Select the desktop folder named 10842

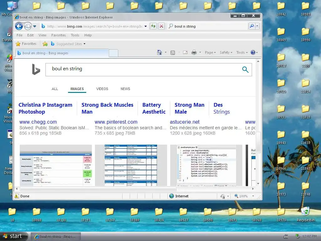click(x=281, y=9)
